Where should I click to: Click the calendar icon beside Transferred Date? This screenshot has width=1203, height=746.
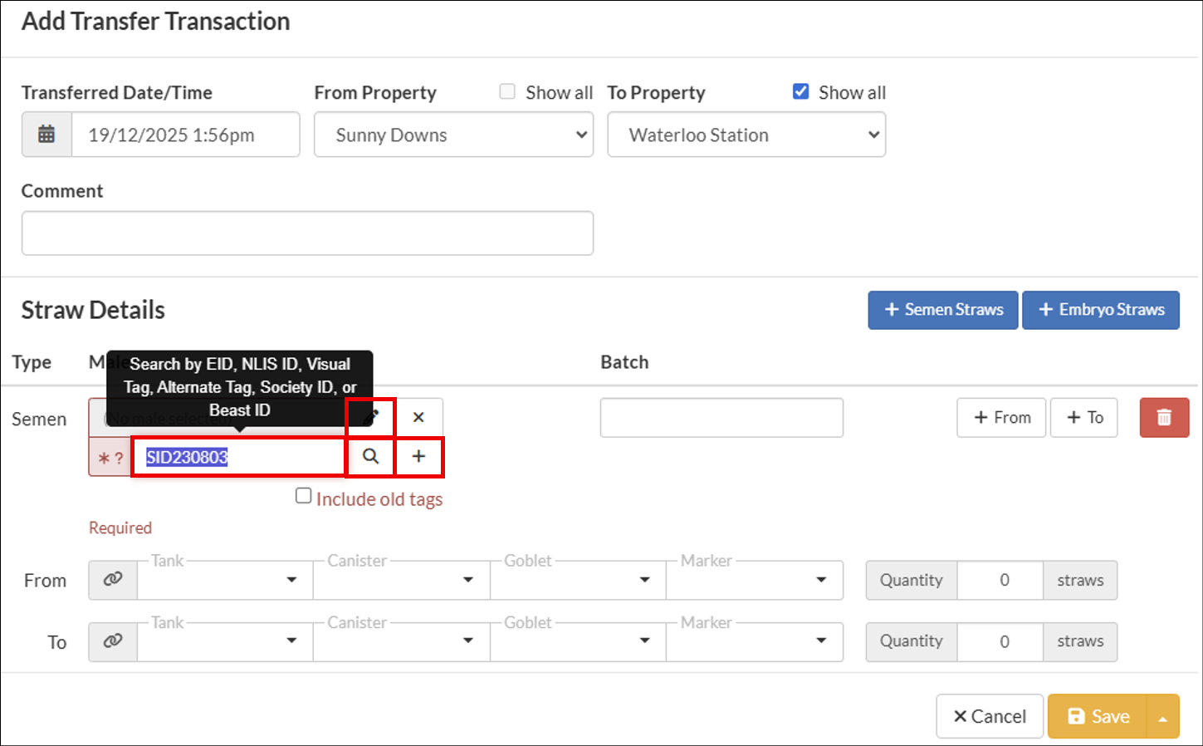tap(47, 135)
